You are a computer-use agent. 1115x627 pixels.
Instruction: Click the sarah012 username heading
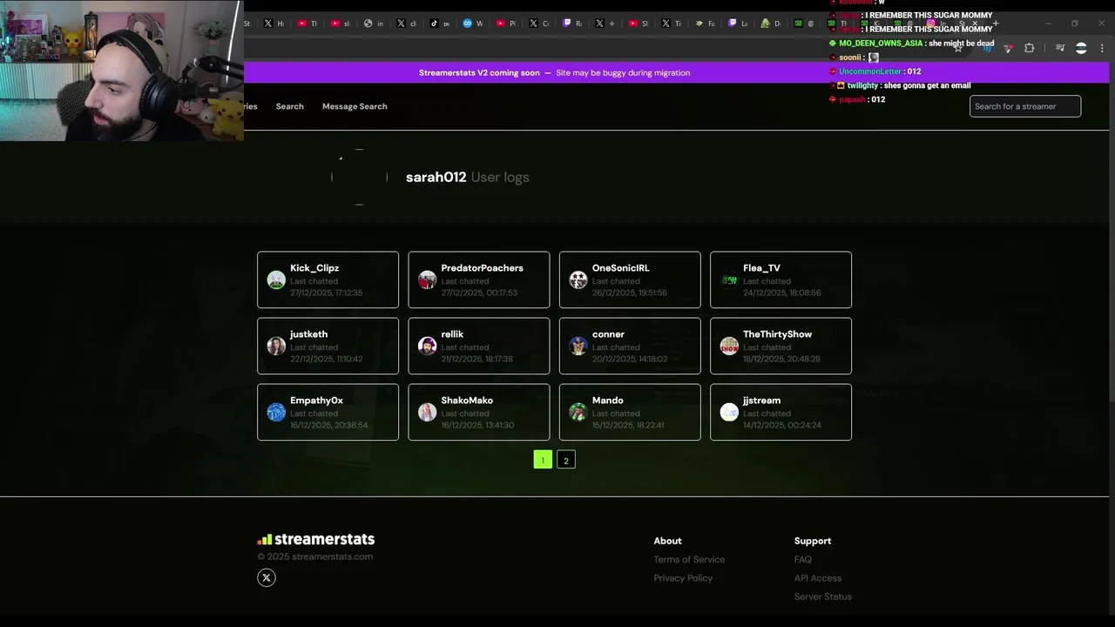pyautogui.click(x=436, y=177)
